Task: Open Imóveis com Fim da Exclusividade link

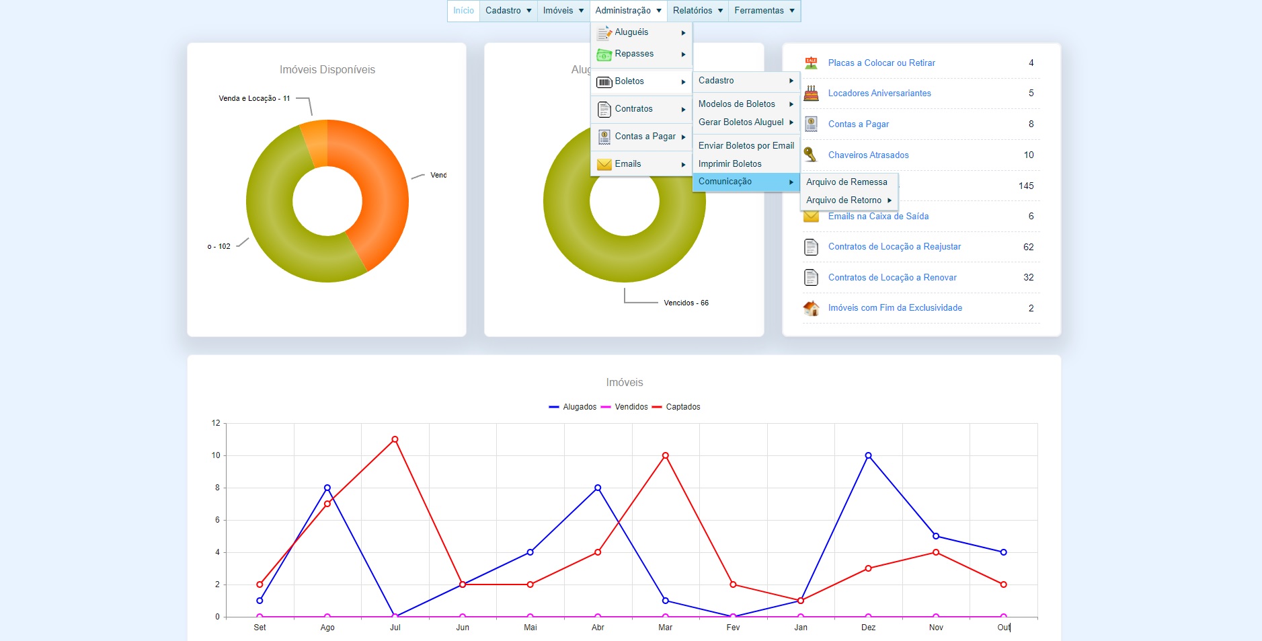Action: (x=895, y=308)
